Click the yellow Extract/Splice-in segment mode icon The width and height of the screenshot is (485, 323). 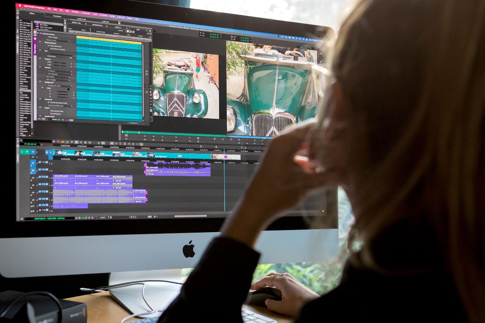point(63,142)
